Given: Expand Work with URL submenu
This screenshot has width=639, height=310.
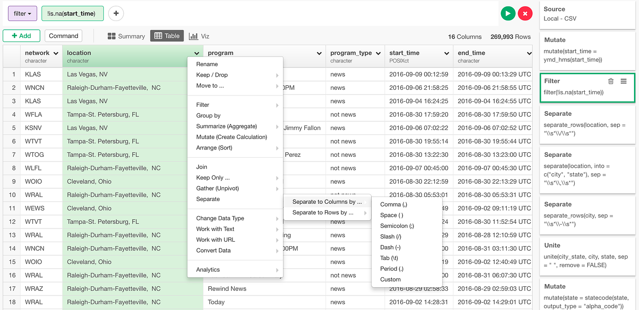Looking at the screenshot, I should coord(235,240).
